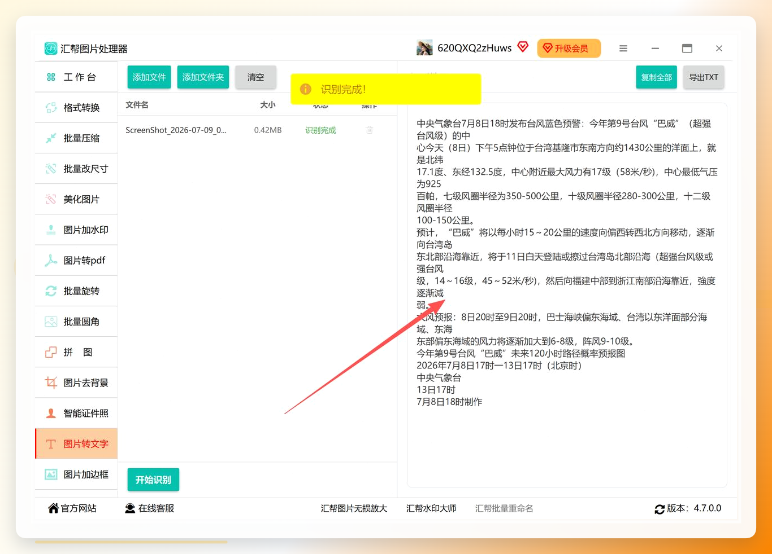Click the 图片加边框 border icon
772x554 pixels.
coord(51,474)
